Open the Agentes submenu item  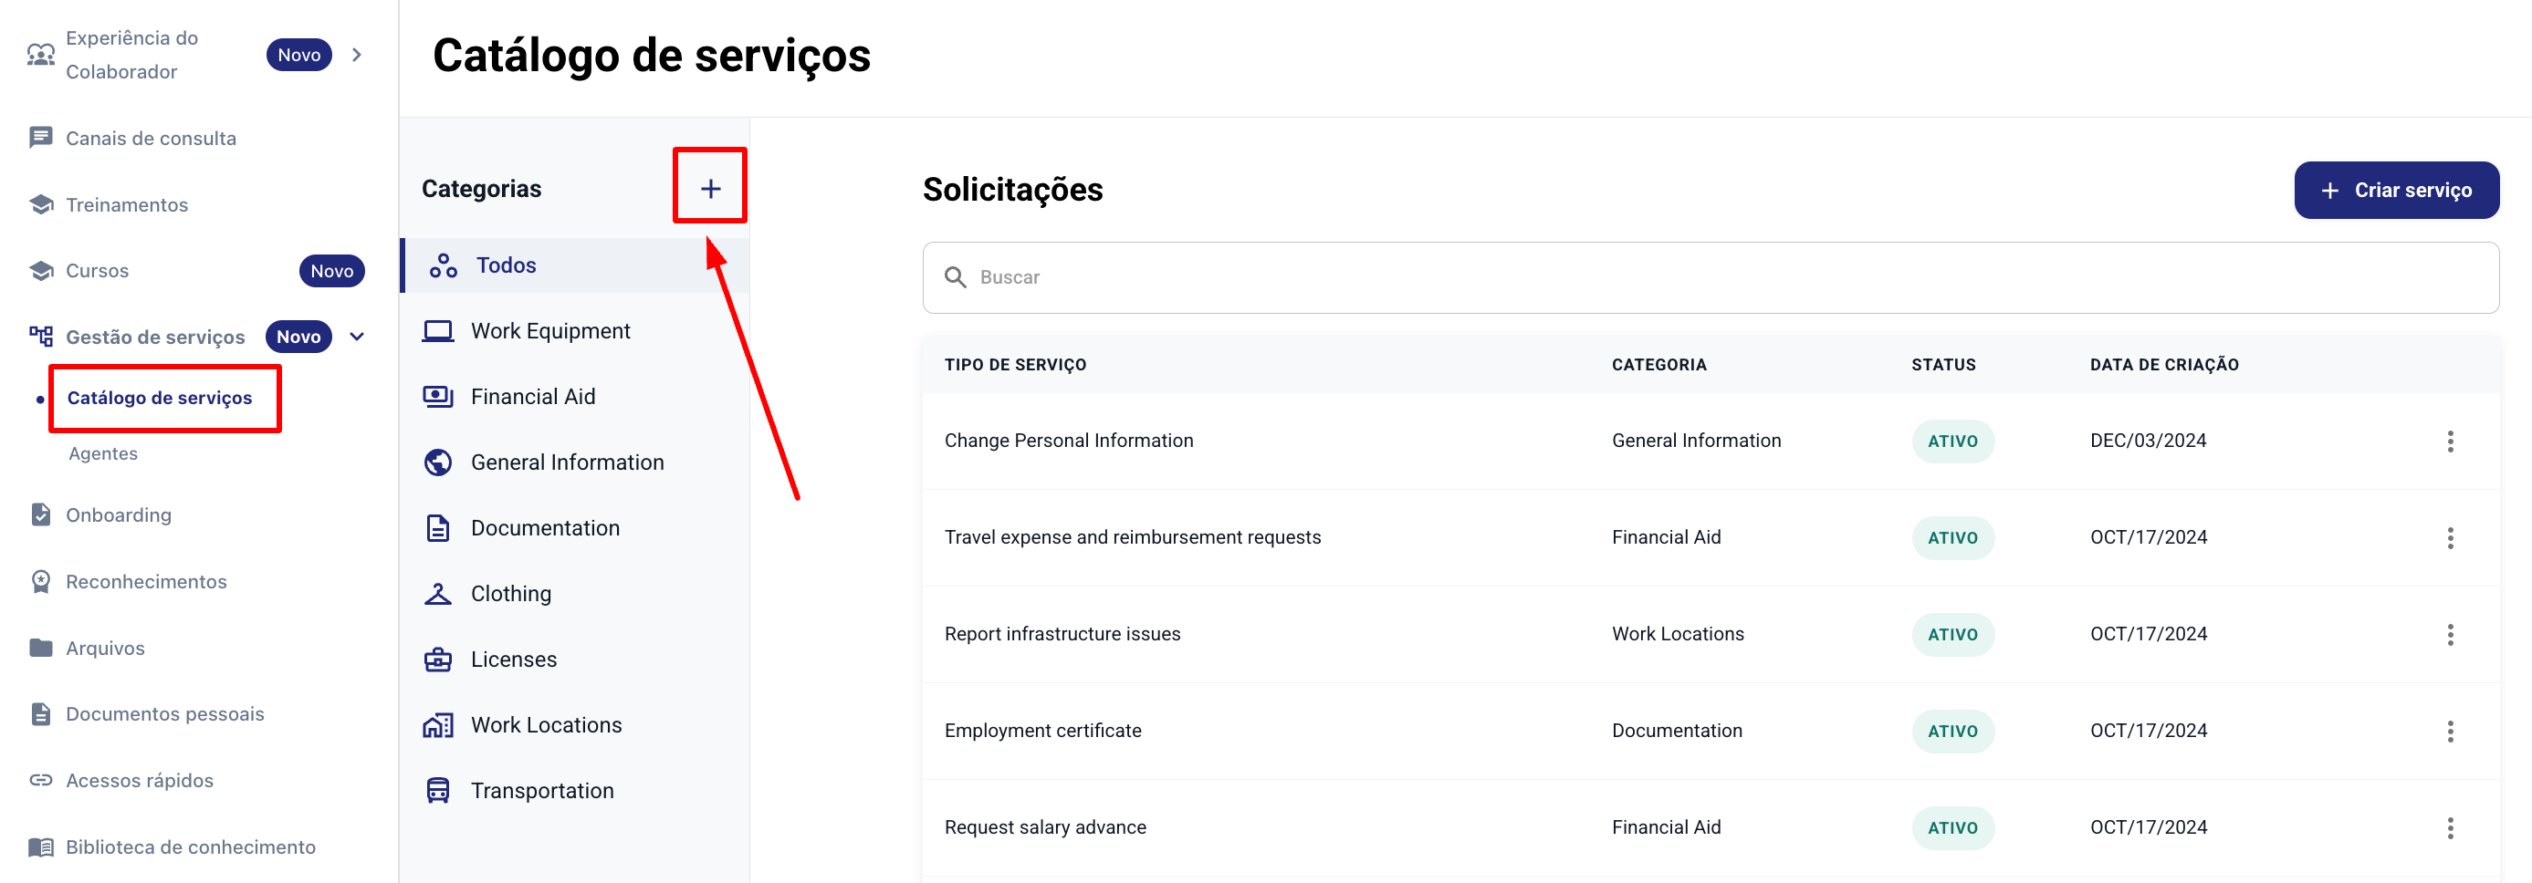103,453
